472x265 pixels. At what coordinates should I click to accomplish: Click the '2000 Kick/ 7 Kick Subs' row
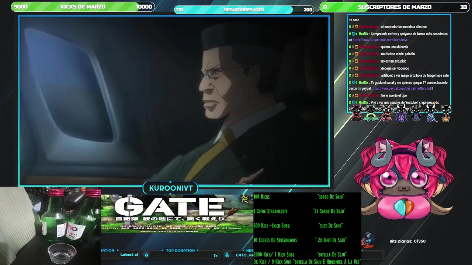coord(299,254)
